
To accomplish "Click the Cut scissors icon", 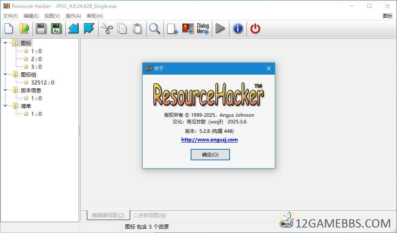I will 107,29.
